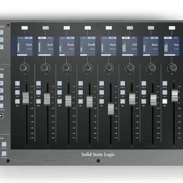Push the soft key above the Kick display
This screenshot has height=183, width=183.
pyautogui.click(x=25, y=28)
